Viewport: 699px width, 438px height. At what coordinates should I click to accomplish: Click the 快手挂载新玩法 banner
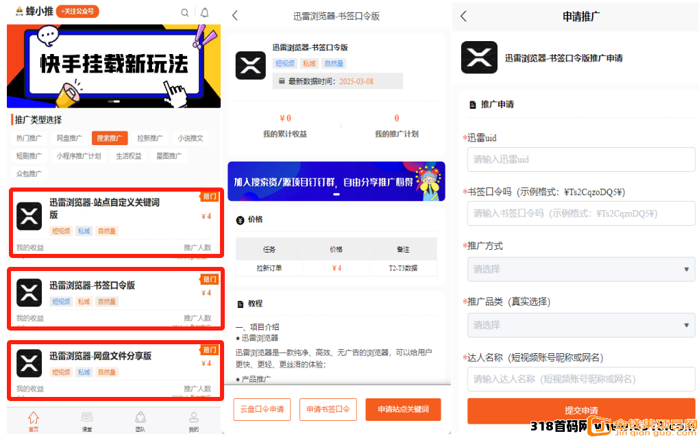114,66
